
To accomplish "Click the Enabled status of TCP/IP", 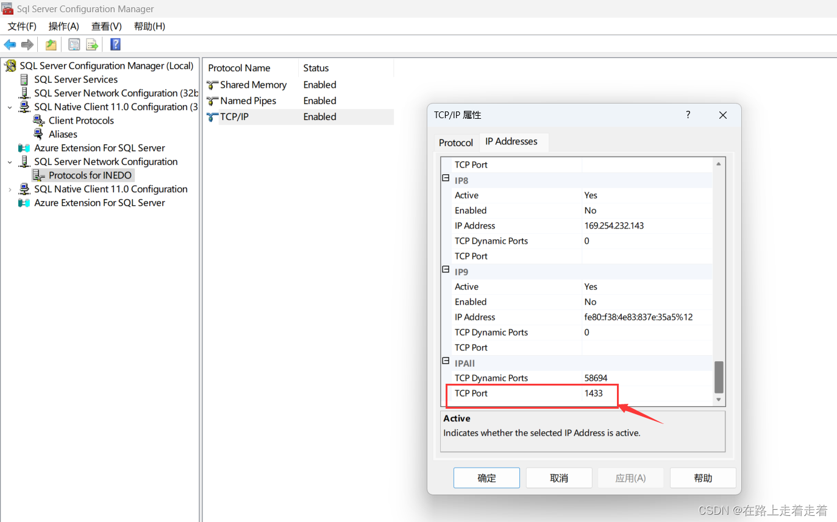I will [x=320, y=117].
